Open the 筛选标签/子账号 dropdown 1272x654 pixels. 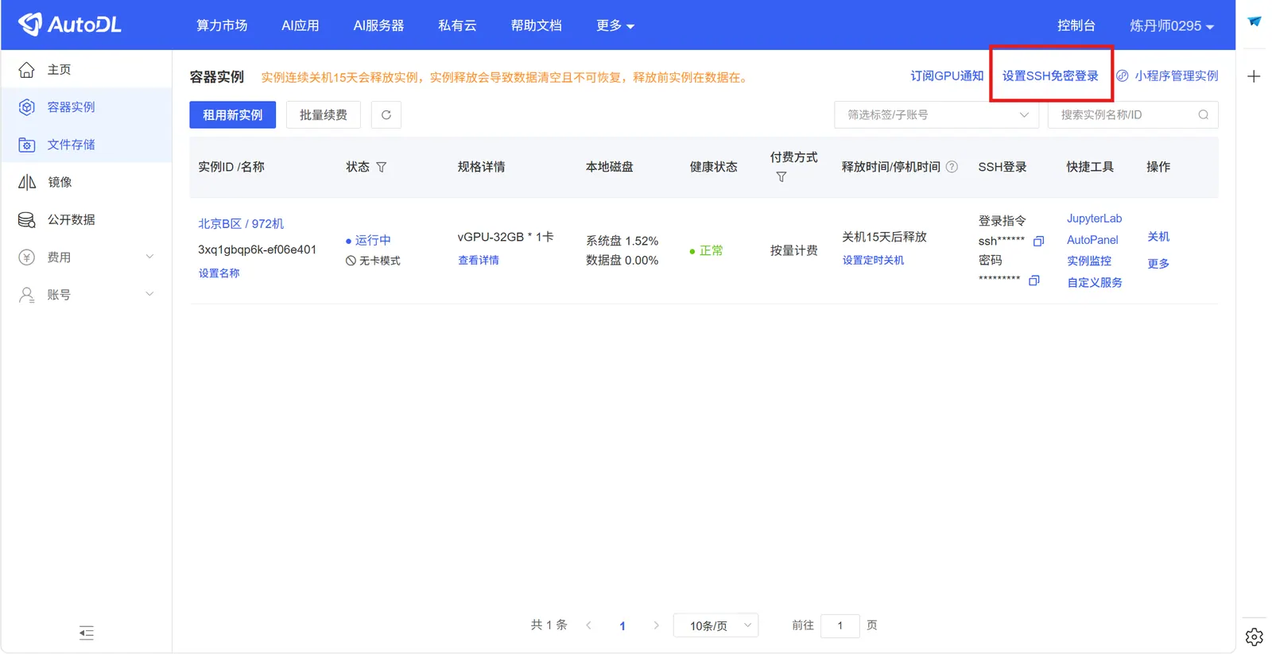936,114
